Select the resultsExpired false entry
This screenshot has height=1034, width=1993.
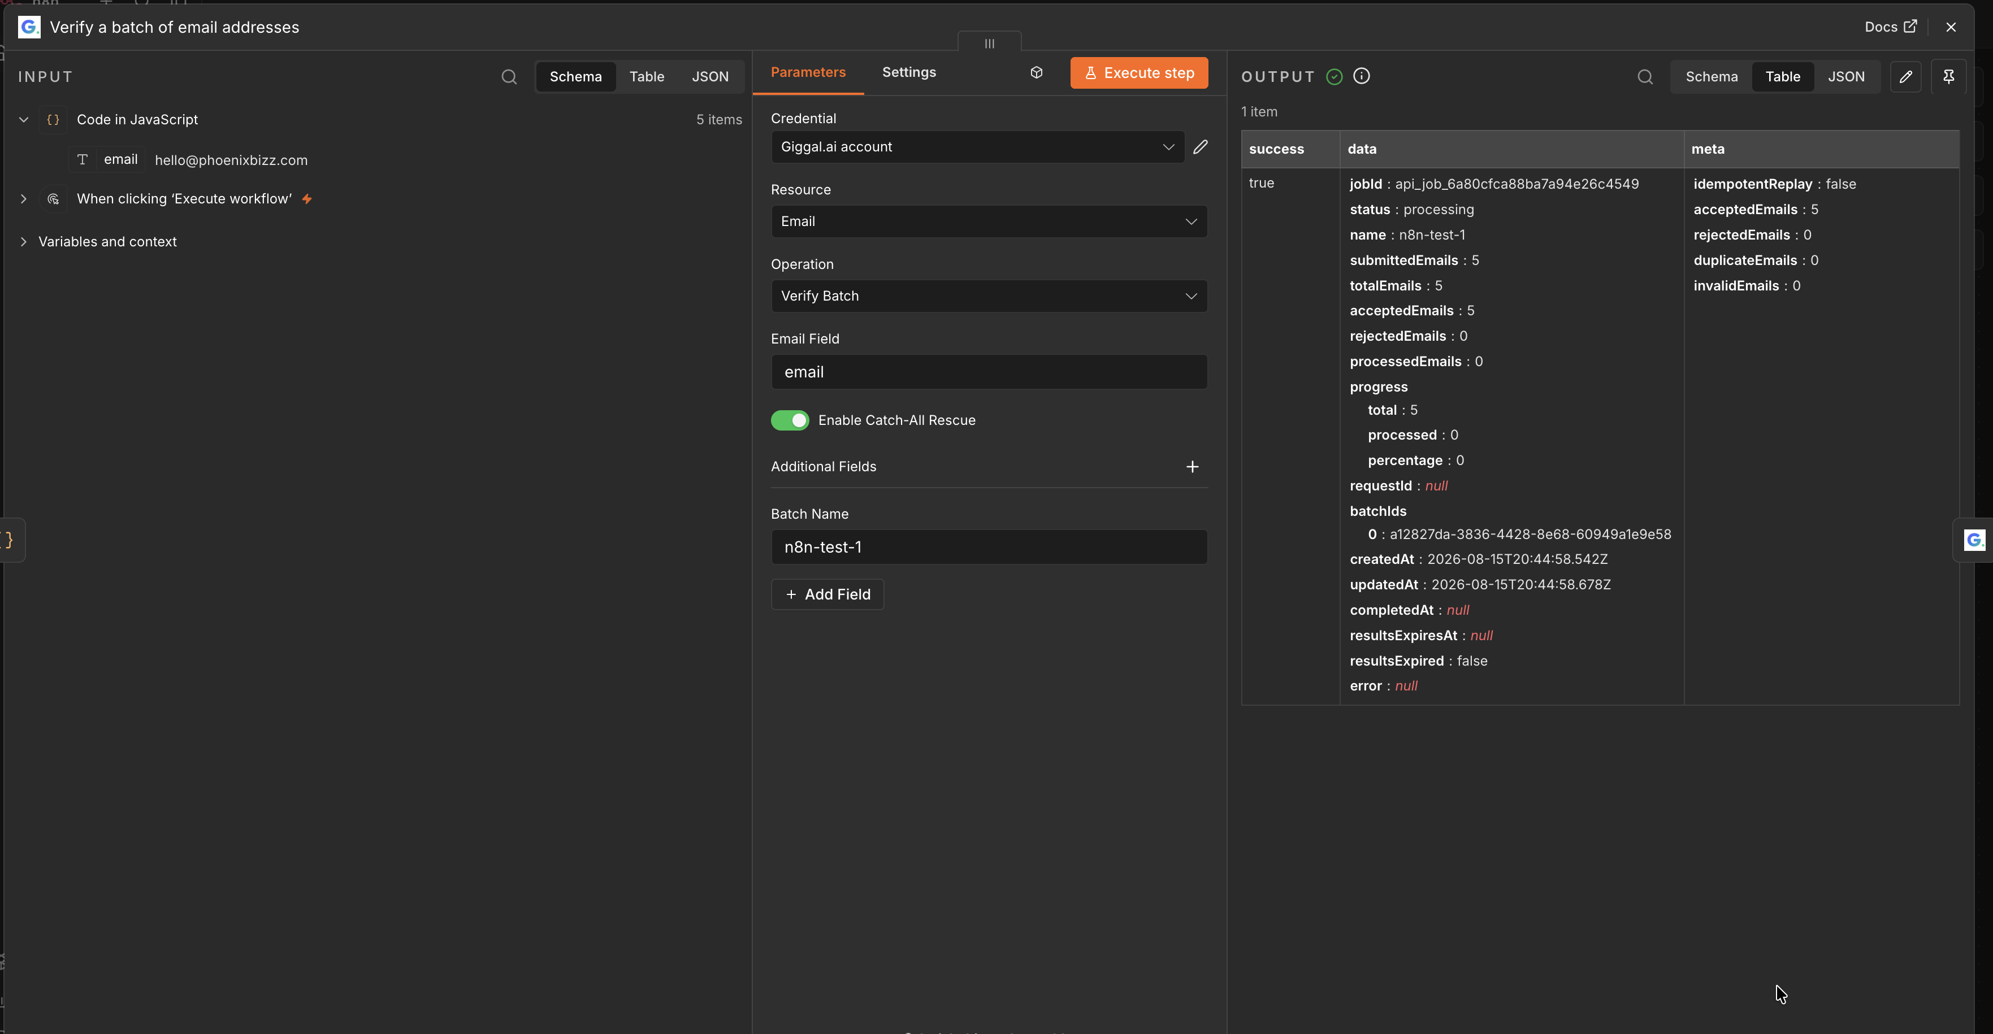1418,661
